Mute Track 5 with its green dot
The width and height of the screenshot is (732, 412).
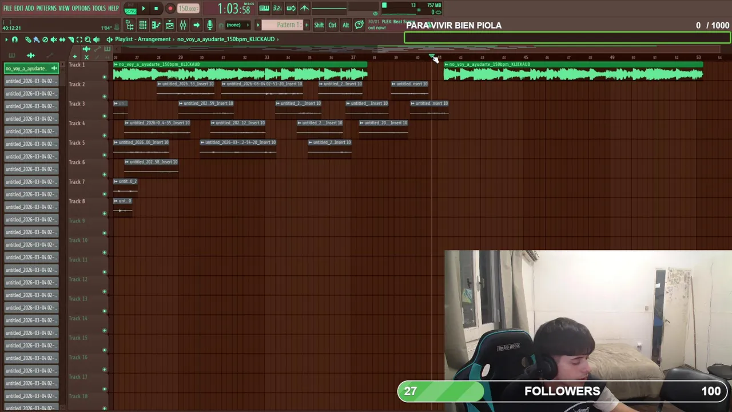(x=105, y=154)
